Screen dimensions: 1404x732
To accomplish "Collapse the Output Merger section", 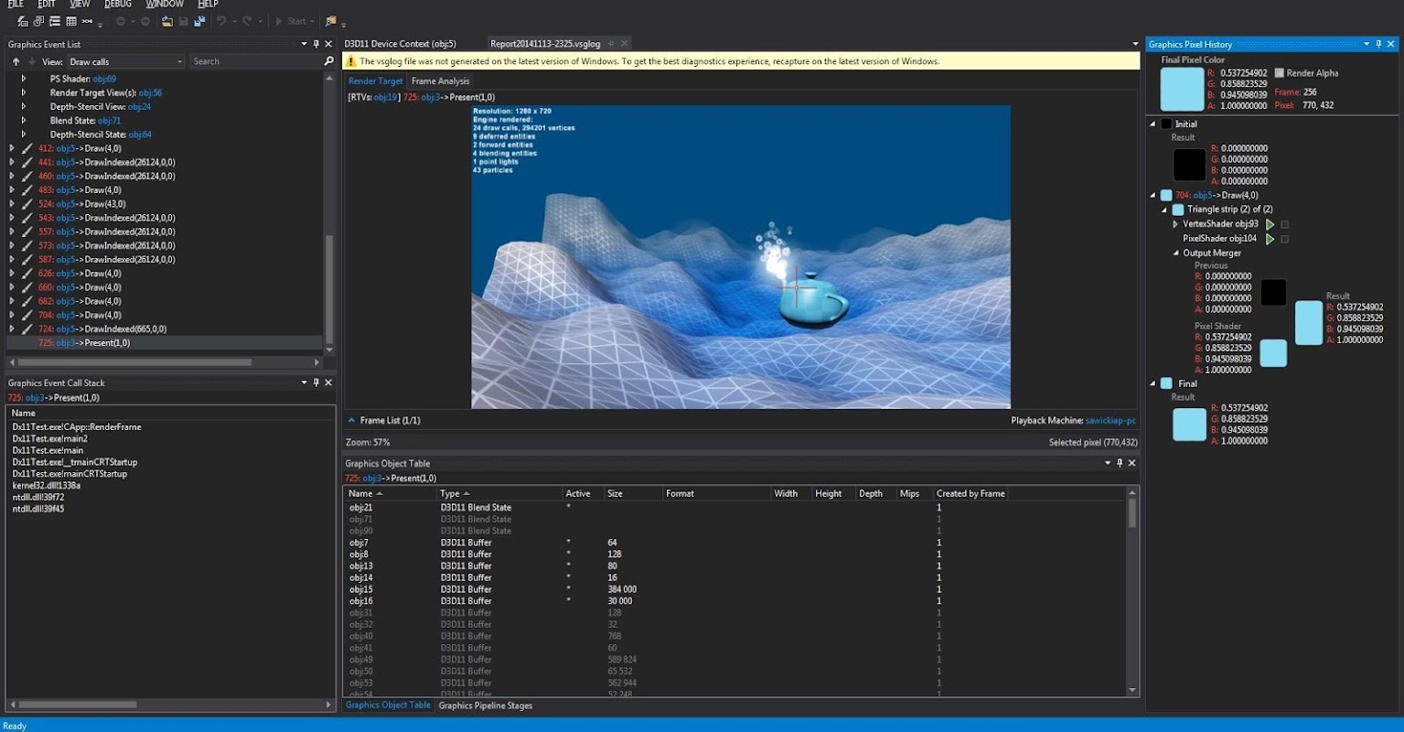I will point(1175,253).
